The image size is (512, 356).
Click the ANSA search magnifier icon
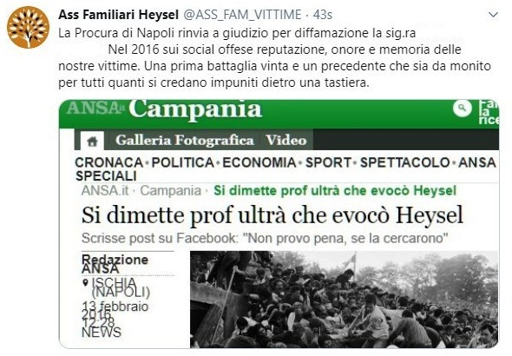point(462,108)
